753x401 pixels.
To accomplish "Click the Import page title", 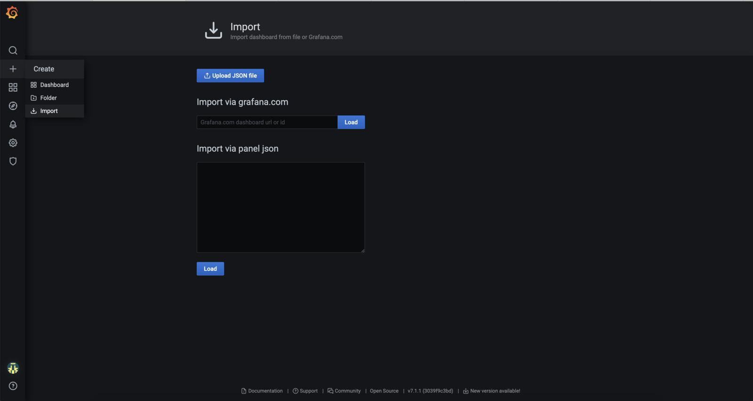I will pyautogui.click(x=245, y=27).
